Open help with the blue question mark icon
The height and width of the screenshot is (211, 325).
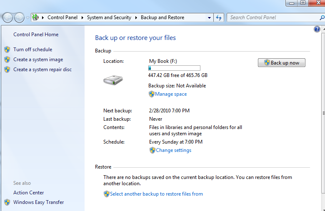click(317, 29)
